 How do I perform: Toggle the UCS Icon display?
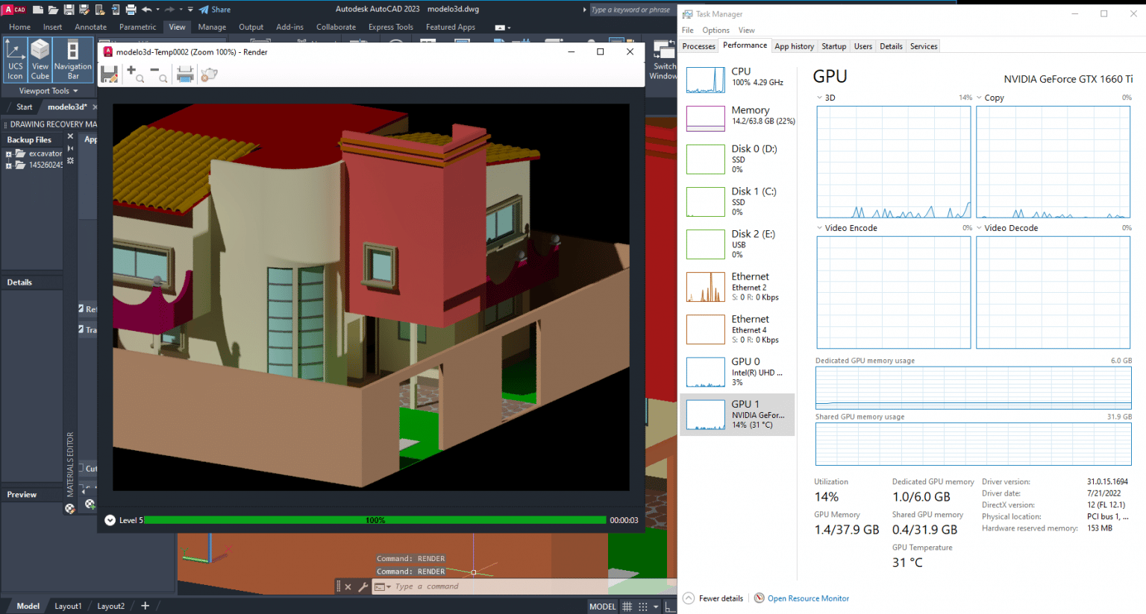(15, 60)
